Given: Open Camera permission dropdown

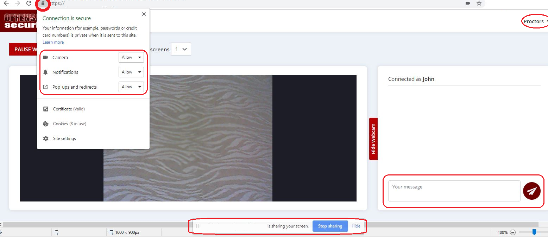Looking at the screenshot, I should (x=131, y=57).
